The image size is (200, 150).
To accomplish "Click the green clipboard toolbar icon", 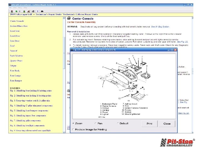I will point(24,11).
